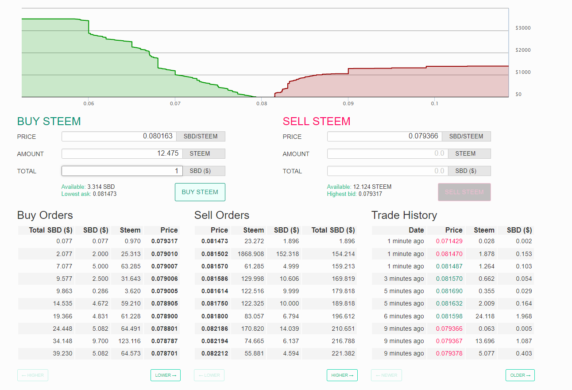The height and width of the screenshot is (390, 572).
Task: Focus the Sell Steem price field
Action: click(385, 136)
